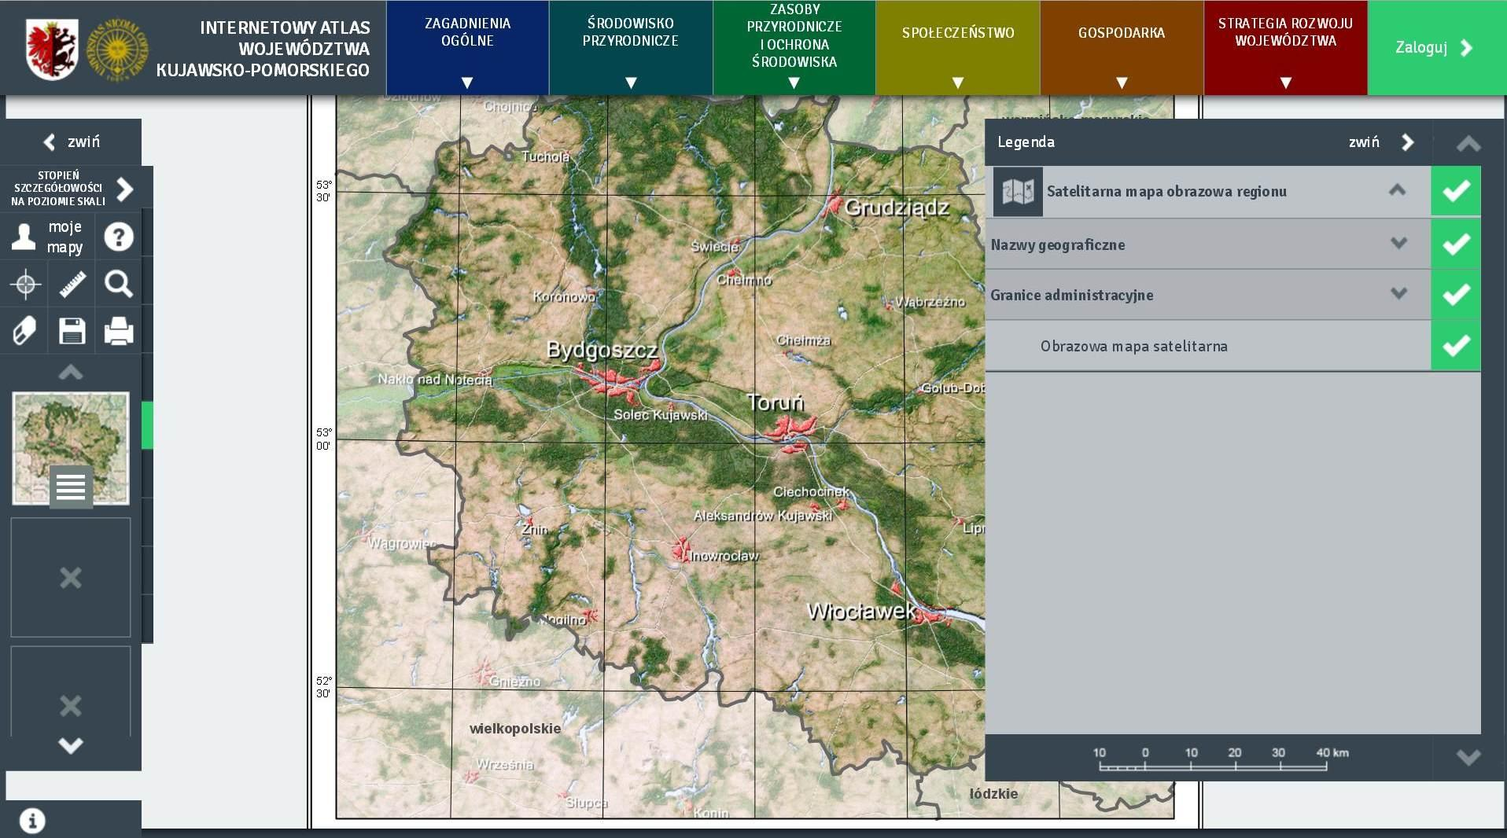This screenshot has width=1507, height=838.
Task: Click the list icon on map thumbnail
Action: pyautogui.click(x=71, y=487)
